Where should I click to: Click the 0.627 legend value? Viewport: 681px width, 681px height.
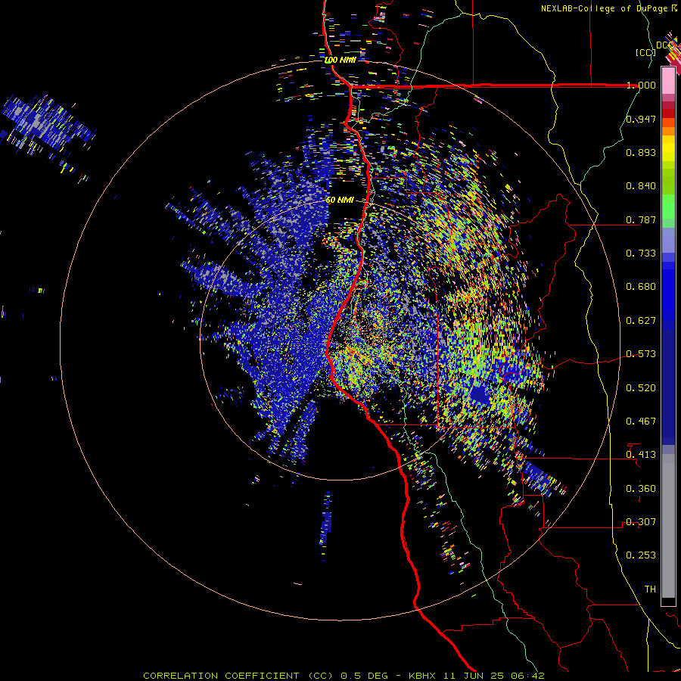641,321
